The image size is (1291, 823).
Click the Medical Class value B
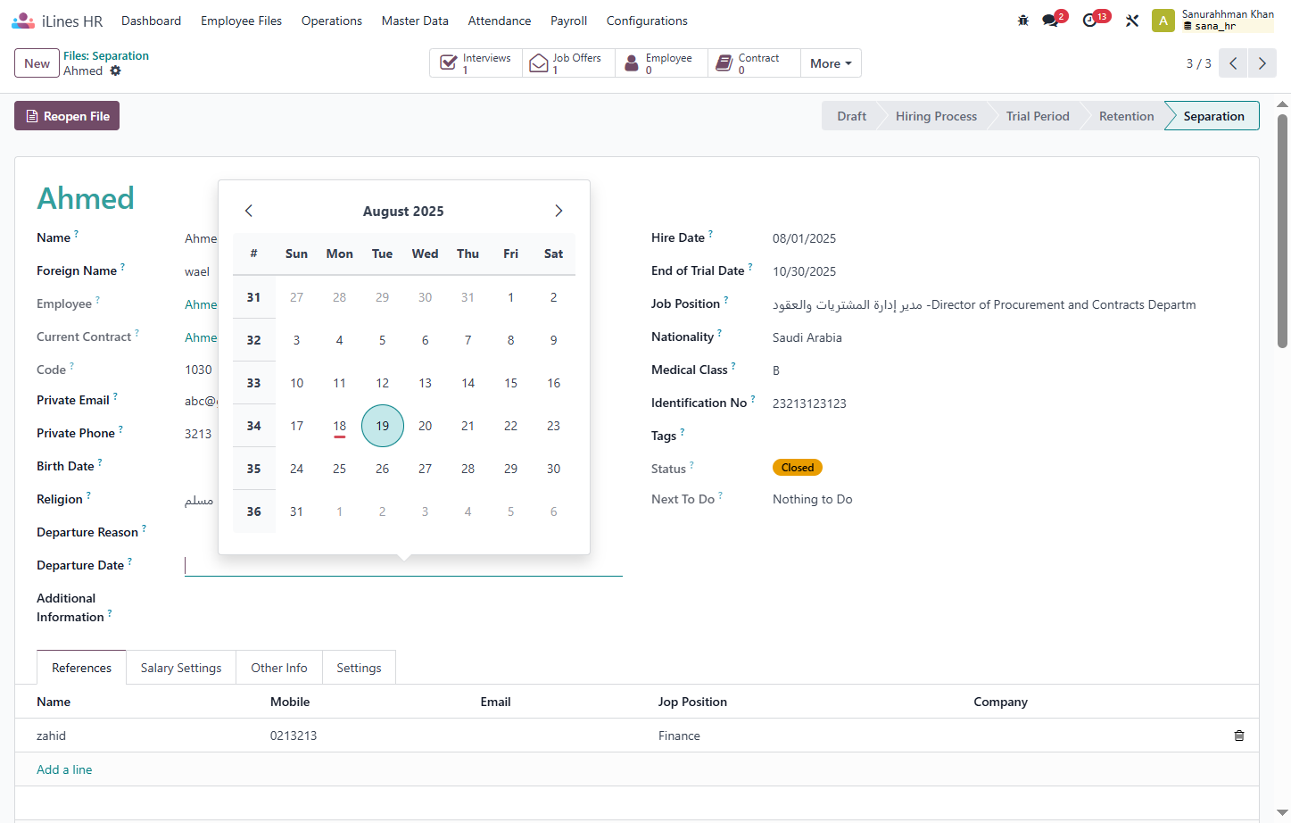tap(776, 370)
